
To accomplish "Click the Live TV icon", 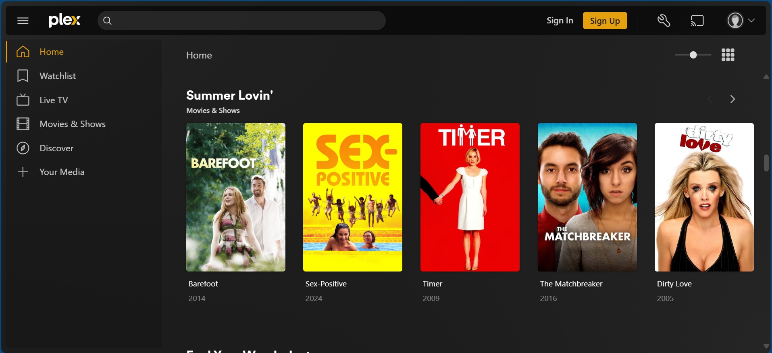I will pos(23,100).
